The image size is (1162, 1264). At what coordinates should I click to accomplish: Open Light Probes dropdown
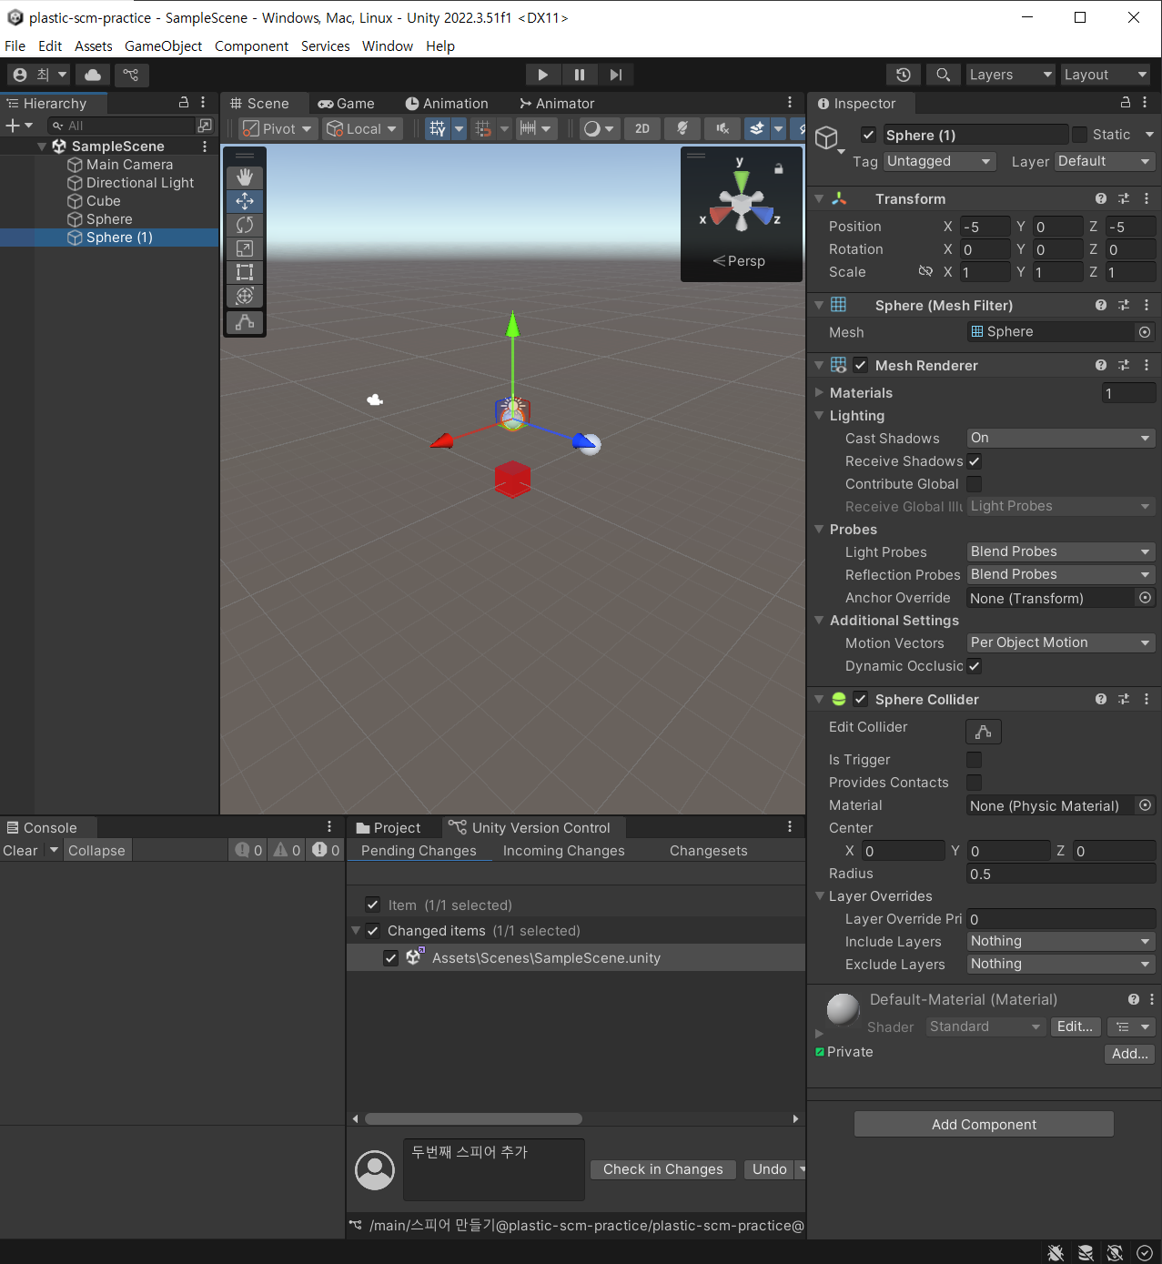(x=1061, y=551)
